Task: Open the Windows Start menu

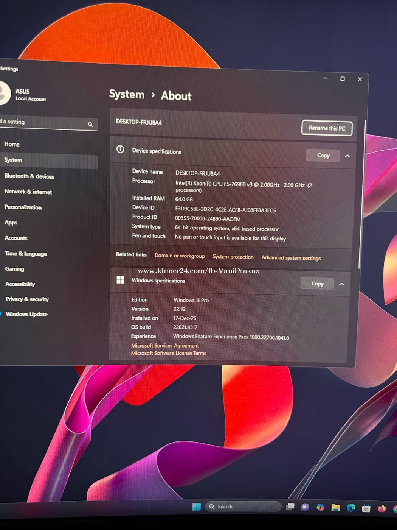Action: click(197, 507)
